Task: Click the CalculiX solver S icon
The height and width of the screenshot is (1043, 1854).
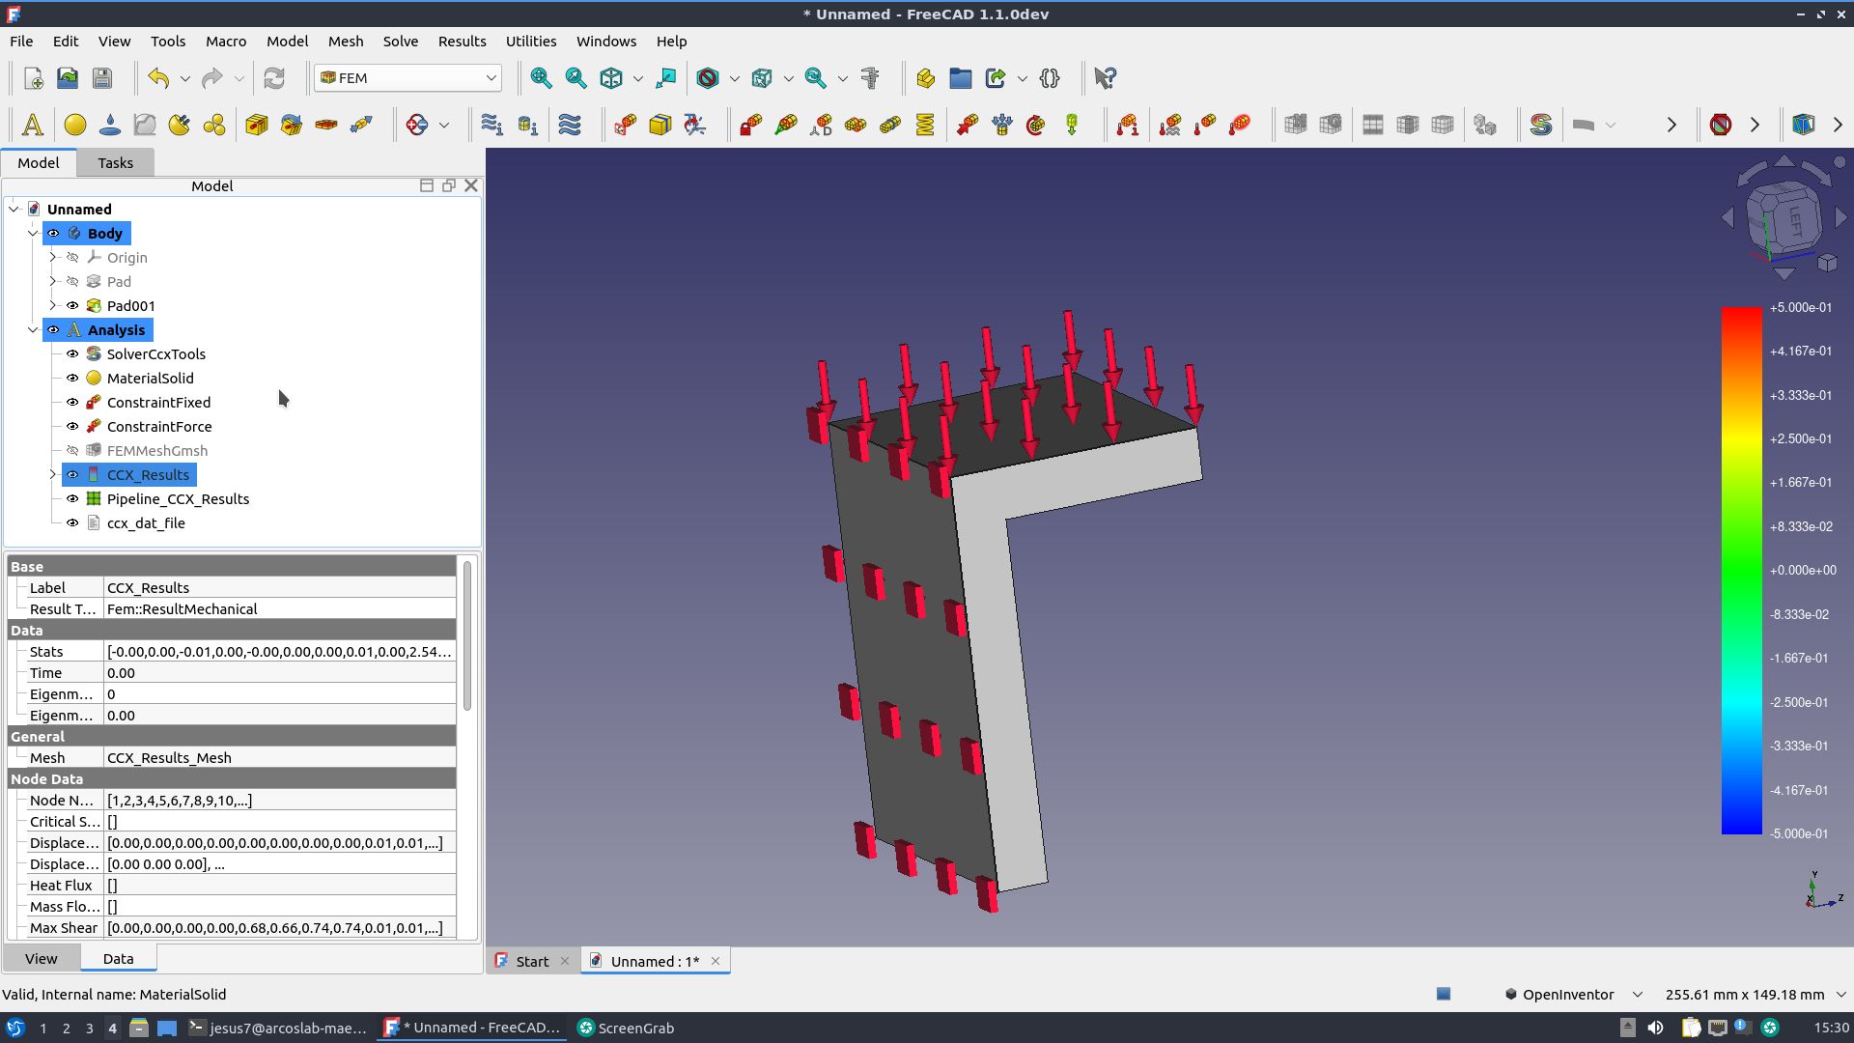Action: 1541,125
